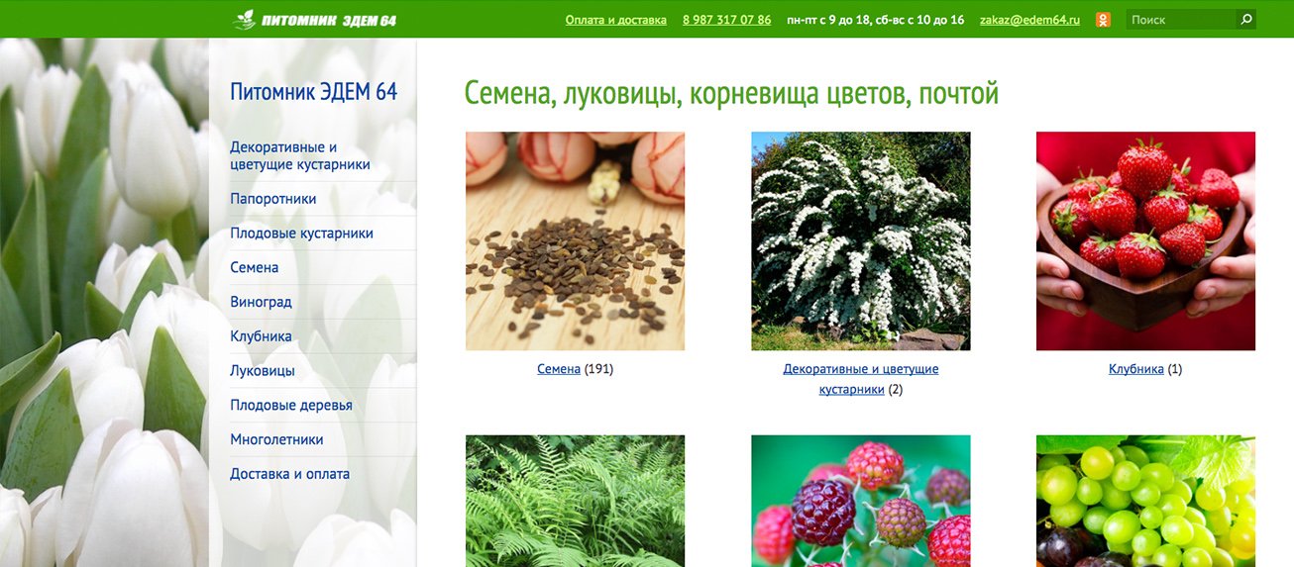Select Плодовые кустарники in the sidebar
Image resolution: width=1294 pixels, height=567 pixels.
tap(301, 234)
